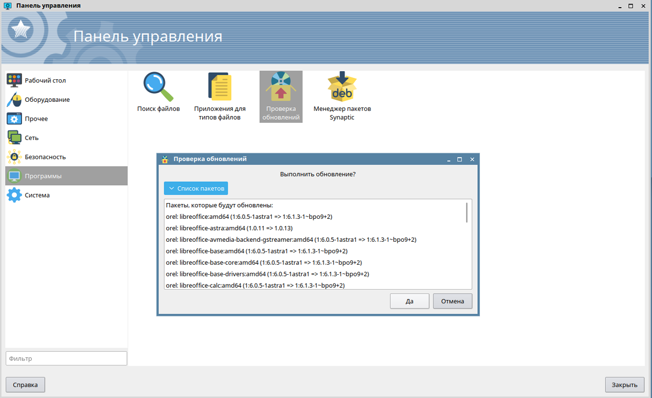Confirm the update with Да
The image size is (652, 398).
pos(410,301)
